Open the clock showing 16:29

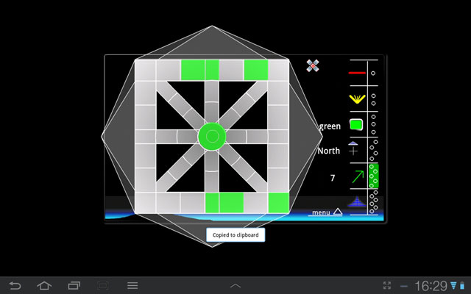pos(431,286)
